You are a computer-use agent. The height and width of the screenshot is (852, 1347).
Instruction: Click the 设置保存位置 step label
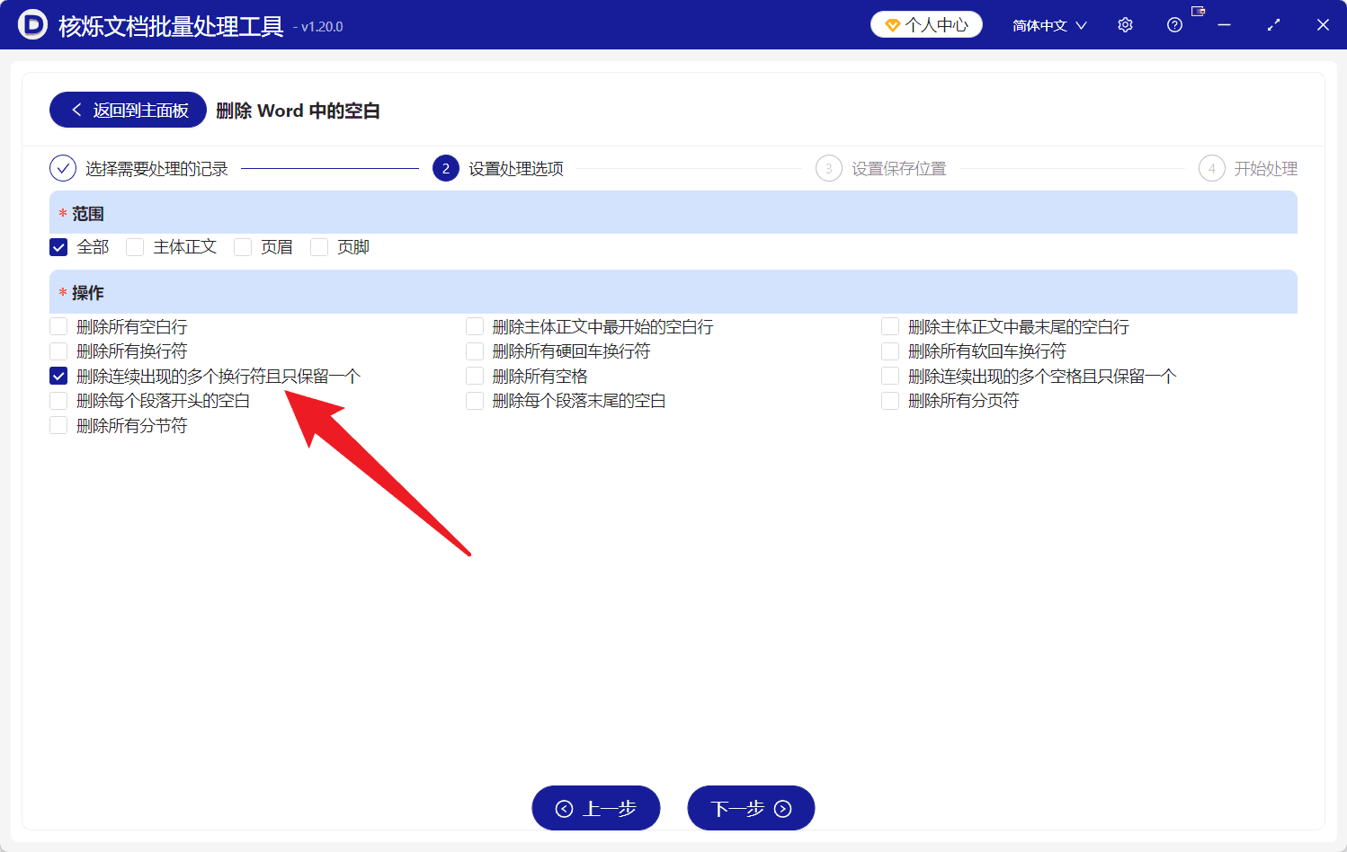898,168
